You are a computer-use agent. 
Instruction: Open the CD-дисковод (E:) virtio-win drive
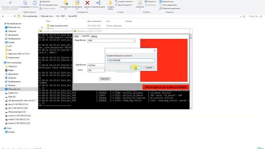[22, 100]
